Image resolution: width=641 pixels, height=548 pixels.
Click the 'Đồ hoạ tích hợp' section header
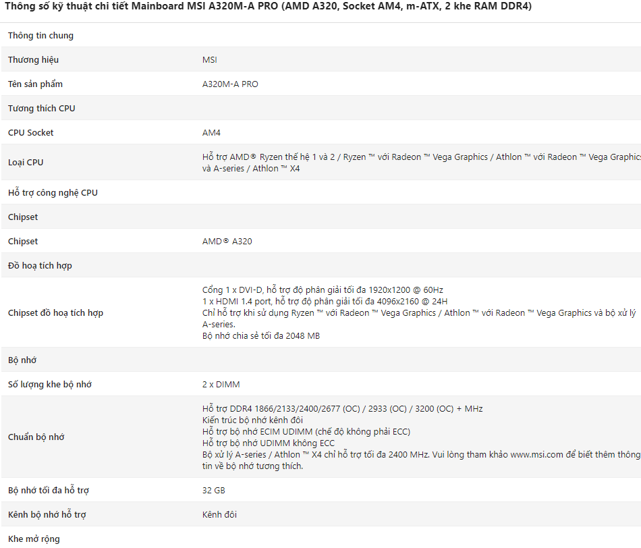click(x=40, y=265)
